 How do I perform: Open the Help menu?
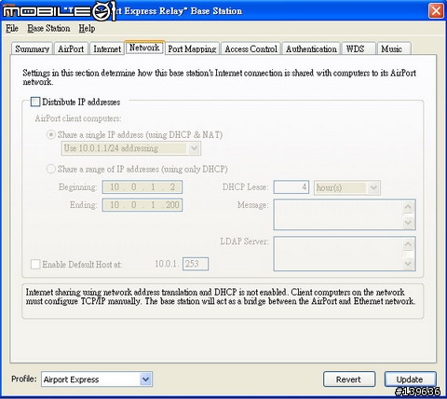point(87,29)
